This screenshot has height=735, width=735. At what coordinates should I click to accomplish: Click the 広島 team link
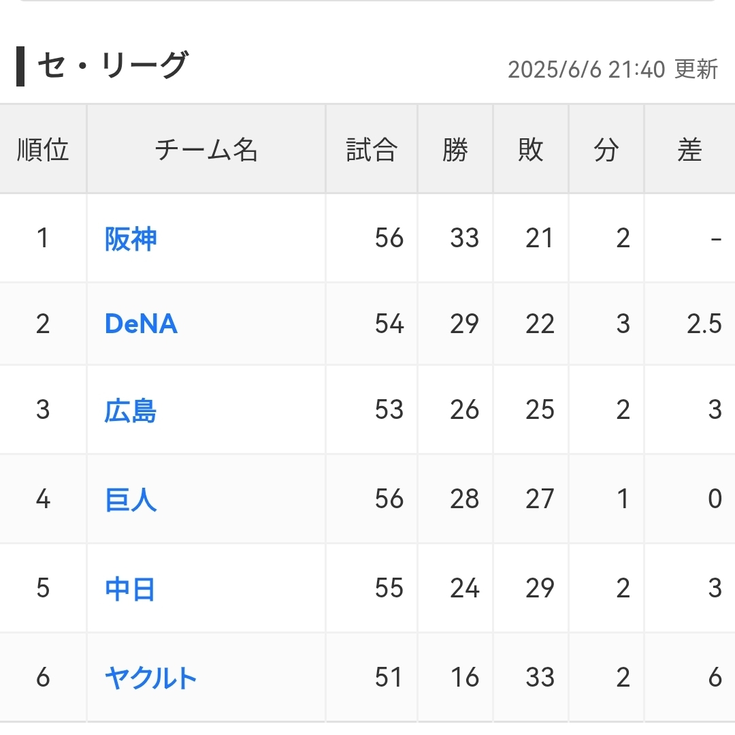131,411
